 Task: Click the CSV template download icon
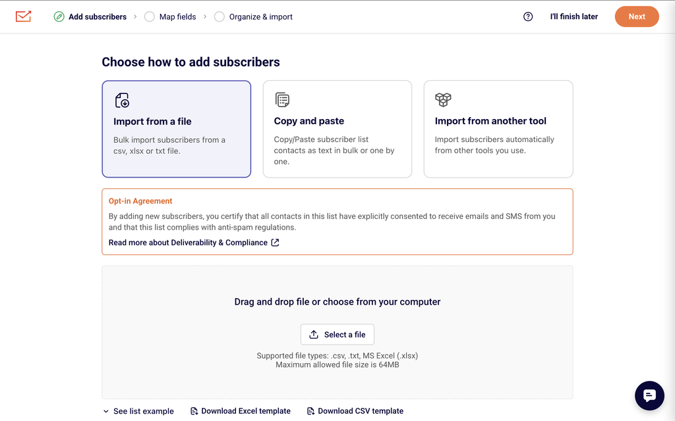point(310,411)
